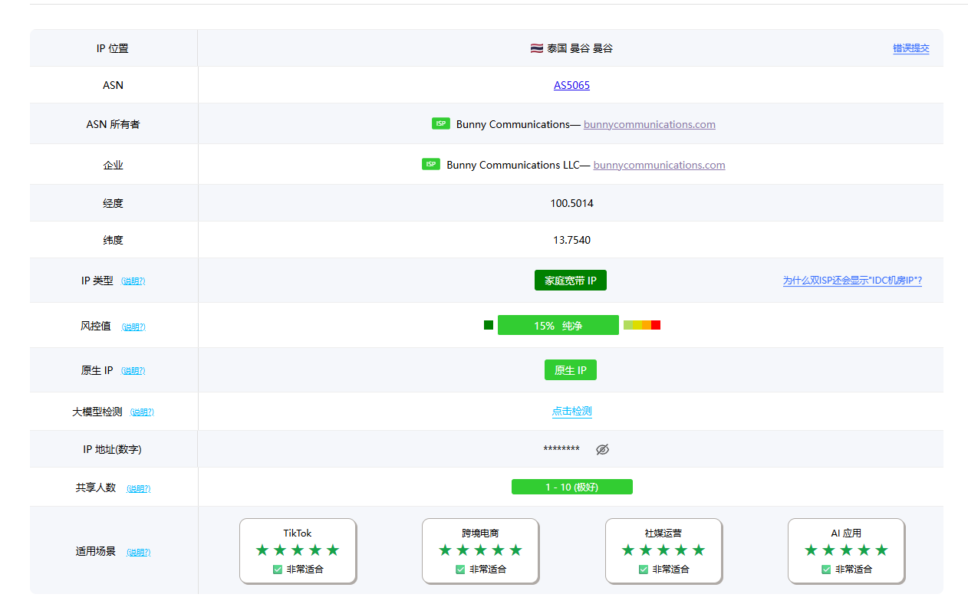Image resolution: width=968 pixels, height=604 pixels.
Task: Click the 15% 纯净 risk value bar
Action: (x=558, y=325)
